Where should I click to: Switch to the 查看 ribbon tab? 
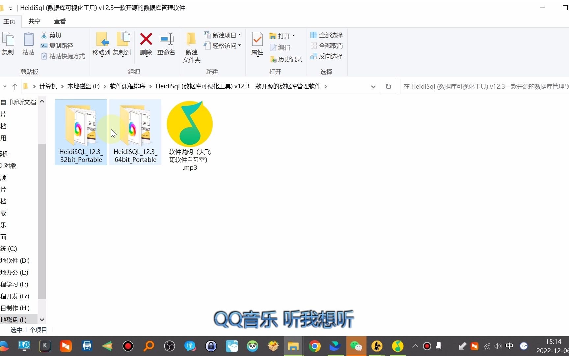click(x=60, y=21)
